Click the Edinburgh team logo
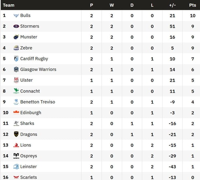Screen dimensions: 200x180 (x=16, y=113)
